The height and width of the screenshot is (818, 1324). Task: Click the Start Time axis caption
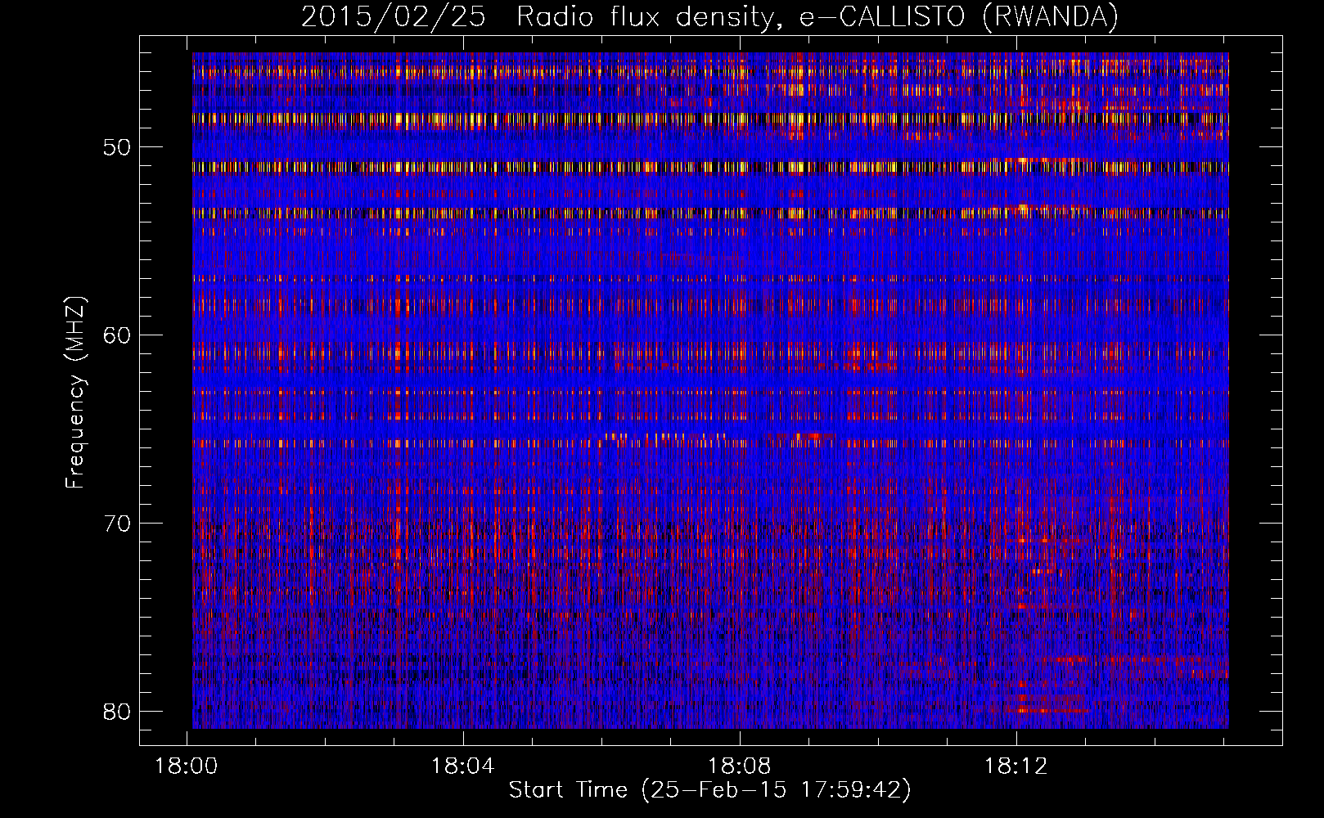[x=709, y=790]
